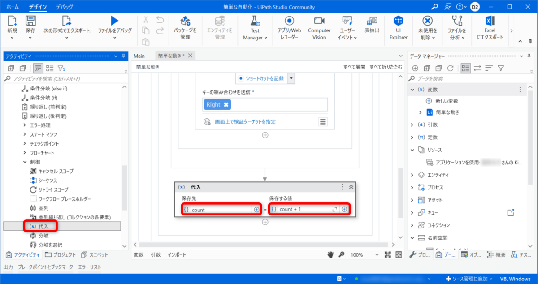Toggle the list-view button in アクティビティ toolbar
Viewport: 538px width, 284px height.
pyautogui.click(x=50, y=68)
